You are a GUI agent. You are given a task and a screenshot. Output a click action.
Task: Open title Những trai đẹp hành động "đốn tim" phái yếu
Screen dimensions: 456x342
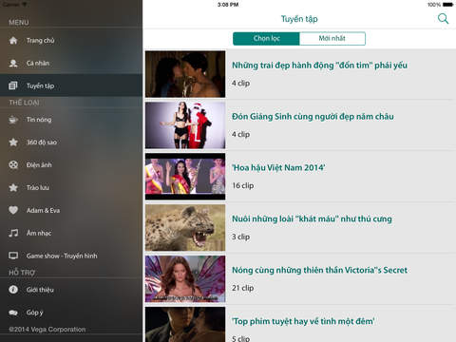pos(319,66)
